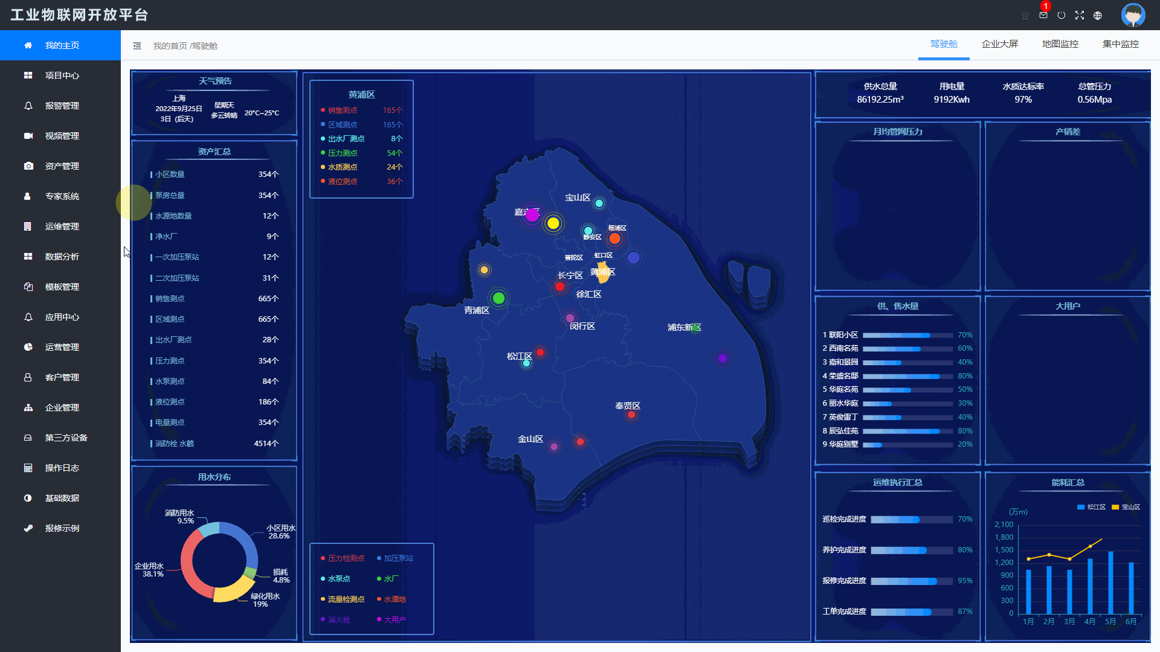Screen dimensions: 1160x652
Task: Expand the 数据分析 sidebar menu
Action: 62,257
